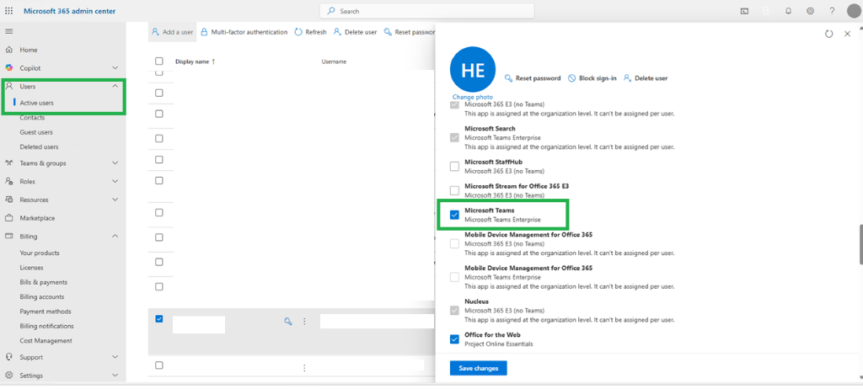The height and width of the screenshot is (389, 863).
Task: Open Contacts in sidebar
Action: click(x=33, y=118)
